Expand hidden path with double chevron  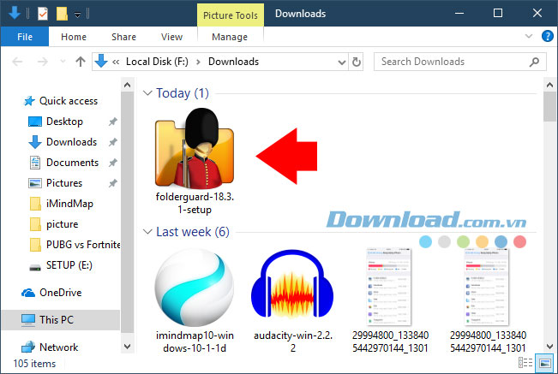(x=116, y=62)
